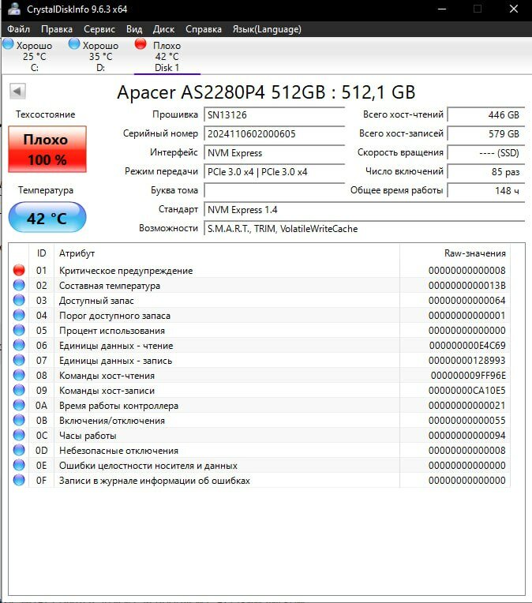The width and height of the screenshot is (532, 603).
Task: Switch to the C: disk tab
Action: 34,56
